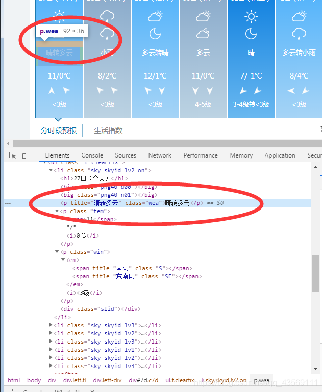The width and height of the screenshot is (322, 392).
Task: Click the ul.t.clearfix breadcrumb
Action: pos(180,380)
